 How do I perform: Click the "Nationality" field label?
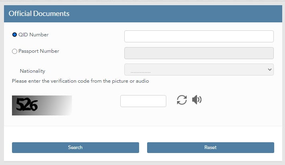(32, 71)
